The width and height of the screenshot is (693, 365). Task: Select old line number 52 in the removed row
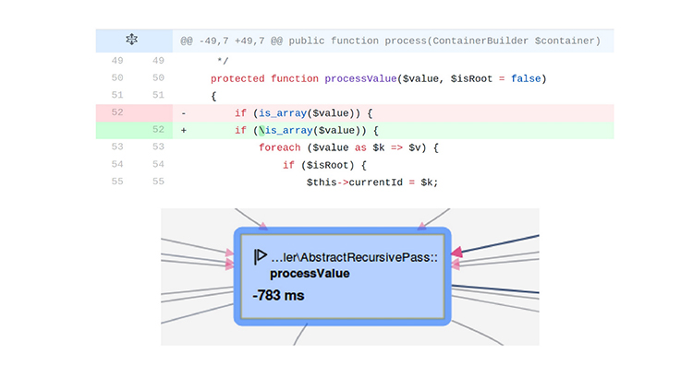117,112
